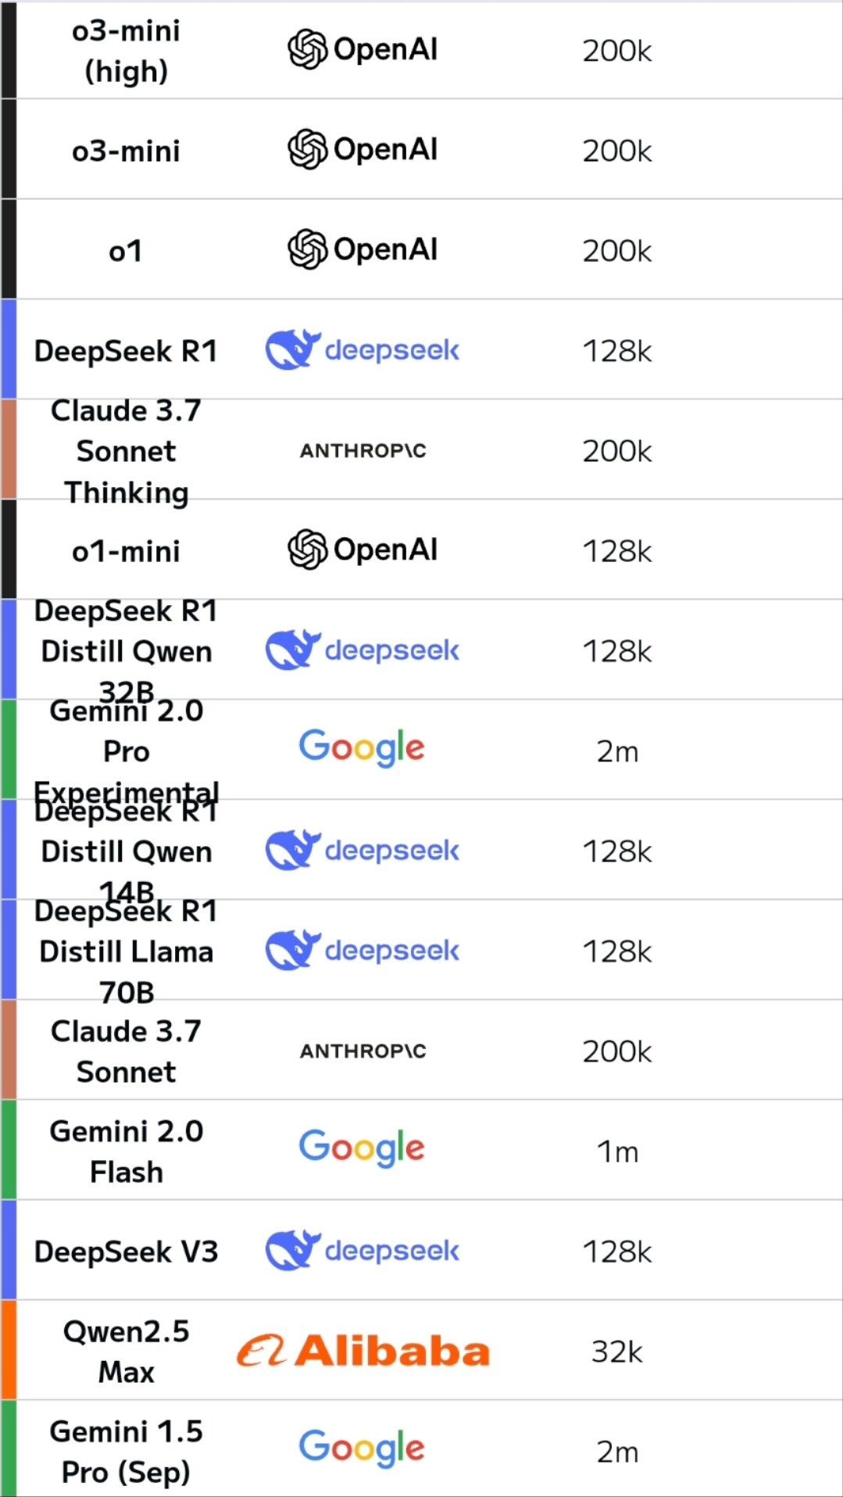Open the Qwen2.5 Max model name
Viewport: 843px width, 1497px height.
[x=126, y=1352]
